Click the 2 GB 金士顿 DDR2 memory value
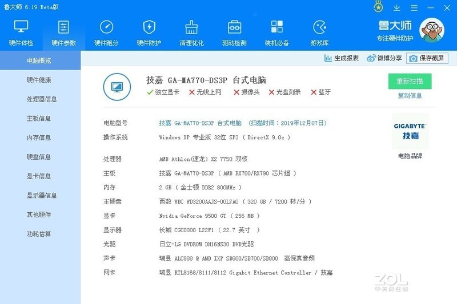 201,188
